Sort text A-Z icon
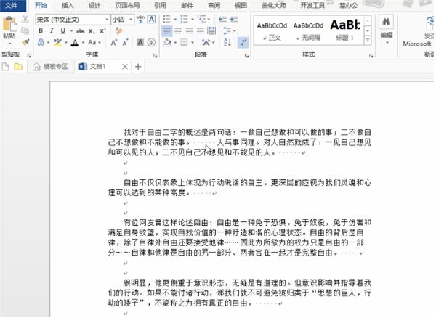Screen dimensions: 436x318 (x=227, y=42)
